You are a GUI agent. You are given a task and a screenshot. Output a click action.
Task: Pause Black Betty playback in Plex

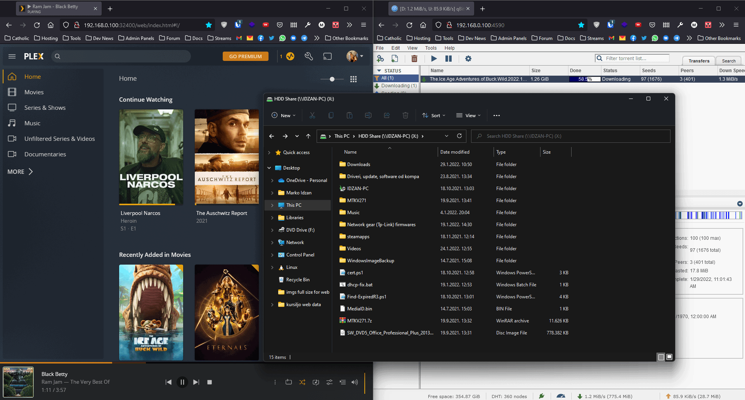(182, 382)
